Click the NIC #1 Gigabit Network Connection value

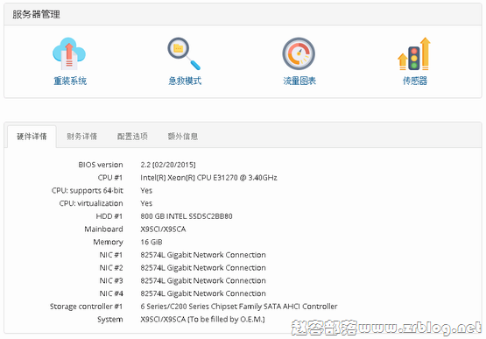203,255
